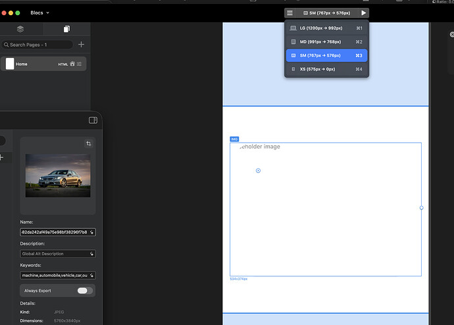Add a new page with plus icon
Viewport: 454px width, 325px height.
click(x=82, y=44)
